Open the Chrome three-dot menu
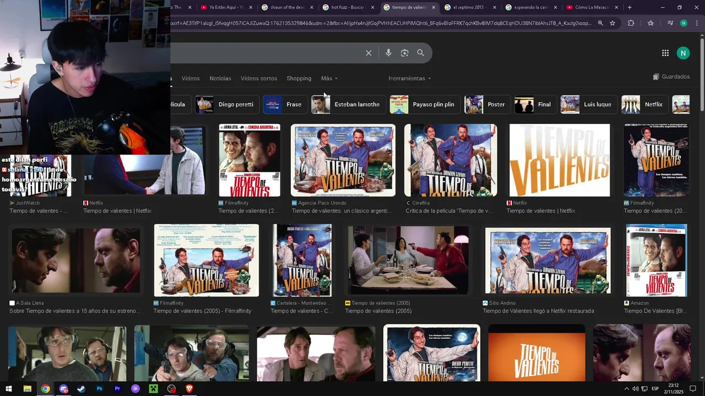This screenshot has height=396, width=705. 697,23
